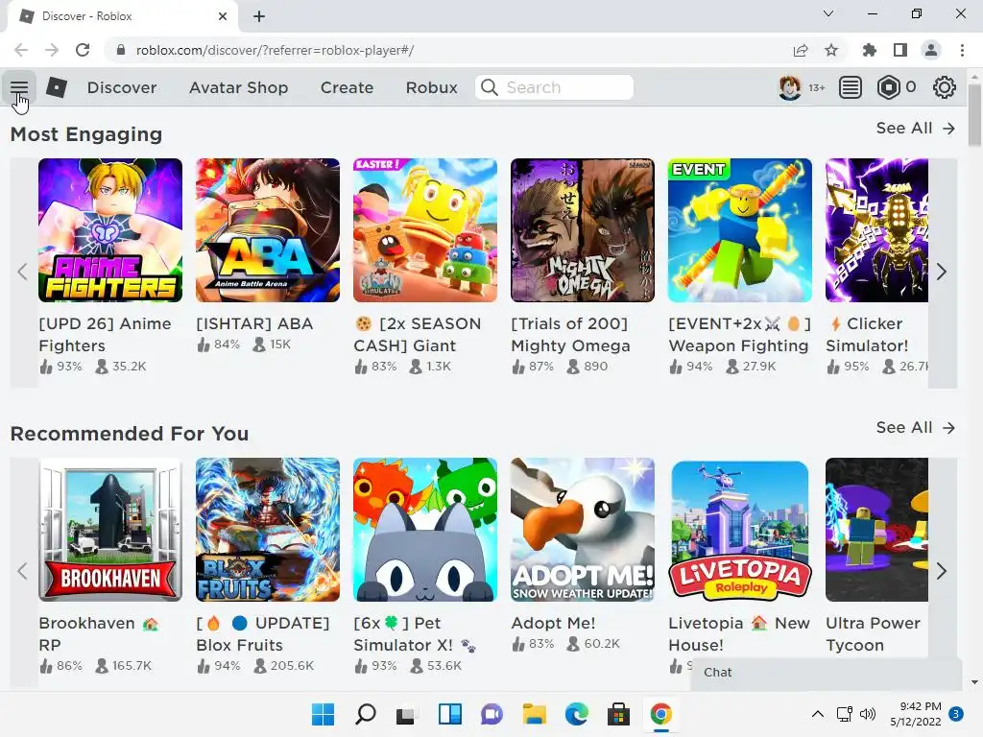The height and width of the screenshot is (737, 983).
Task: Open File Explorer from taskbar
Action: 534,714
